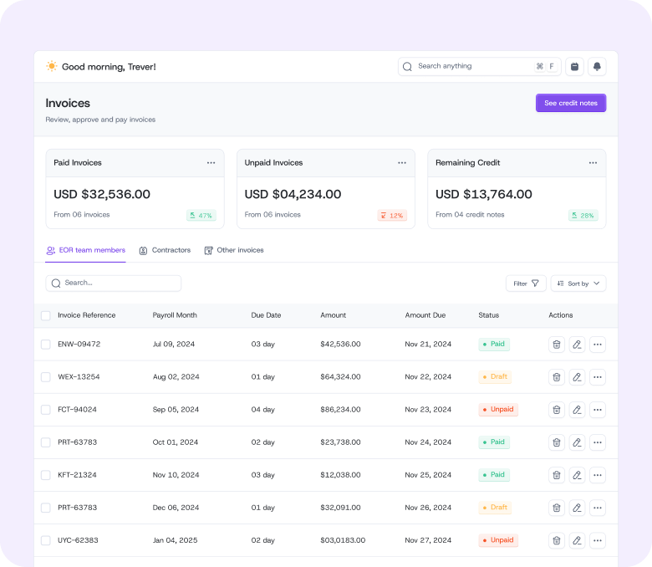Delete invoice ENW-09472 with trash icon
The image size is (652, 567).
[x=557, y=345]
